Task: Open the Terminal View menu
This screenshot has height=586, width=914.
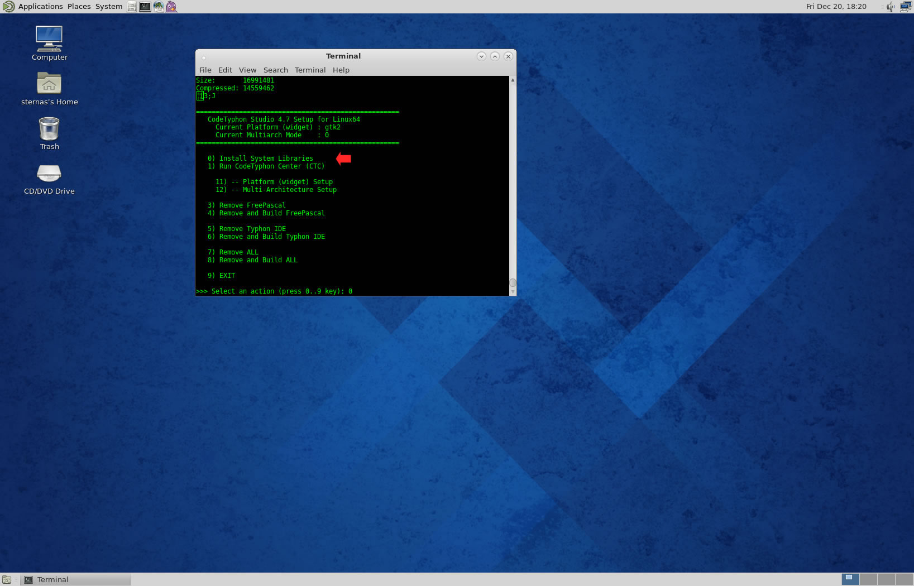Action: [x=247, y=70]
